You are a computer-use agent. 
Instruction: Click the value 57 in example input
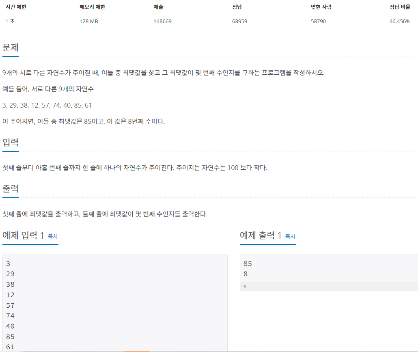pyautogui.click(x=11, y=306)
